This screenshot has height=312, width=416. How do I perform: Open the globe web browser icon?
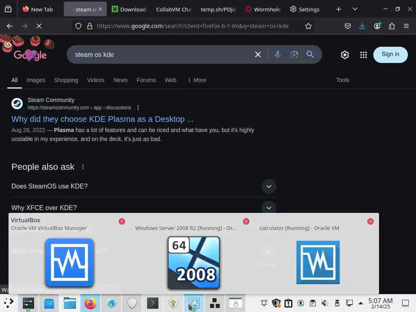tap(111, 303)
